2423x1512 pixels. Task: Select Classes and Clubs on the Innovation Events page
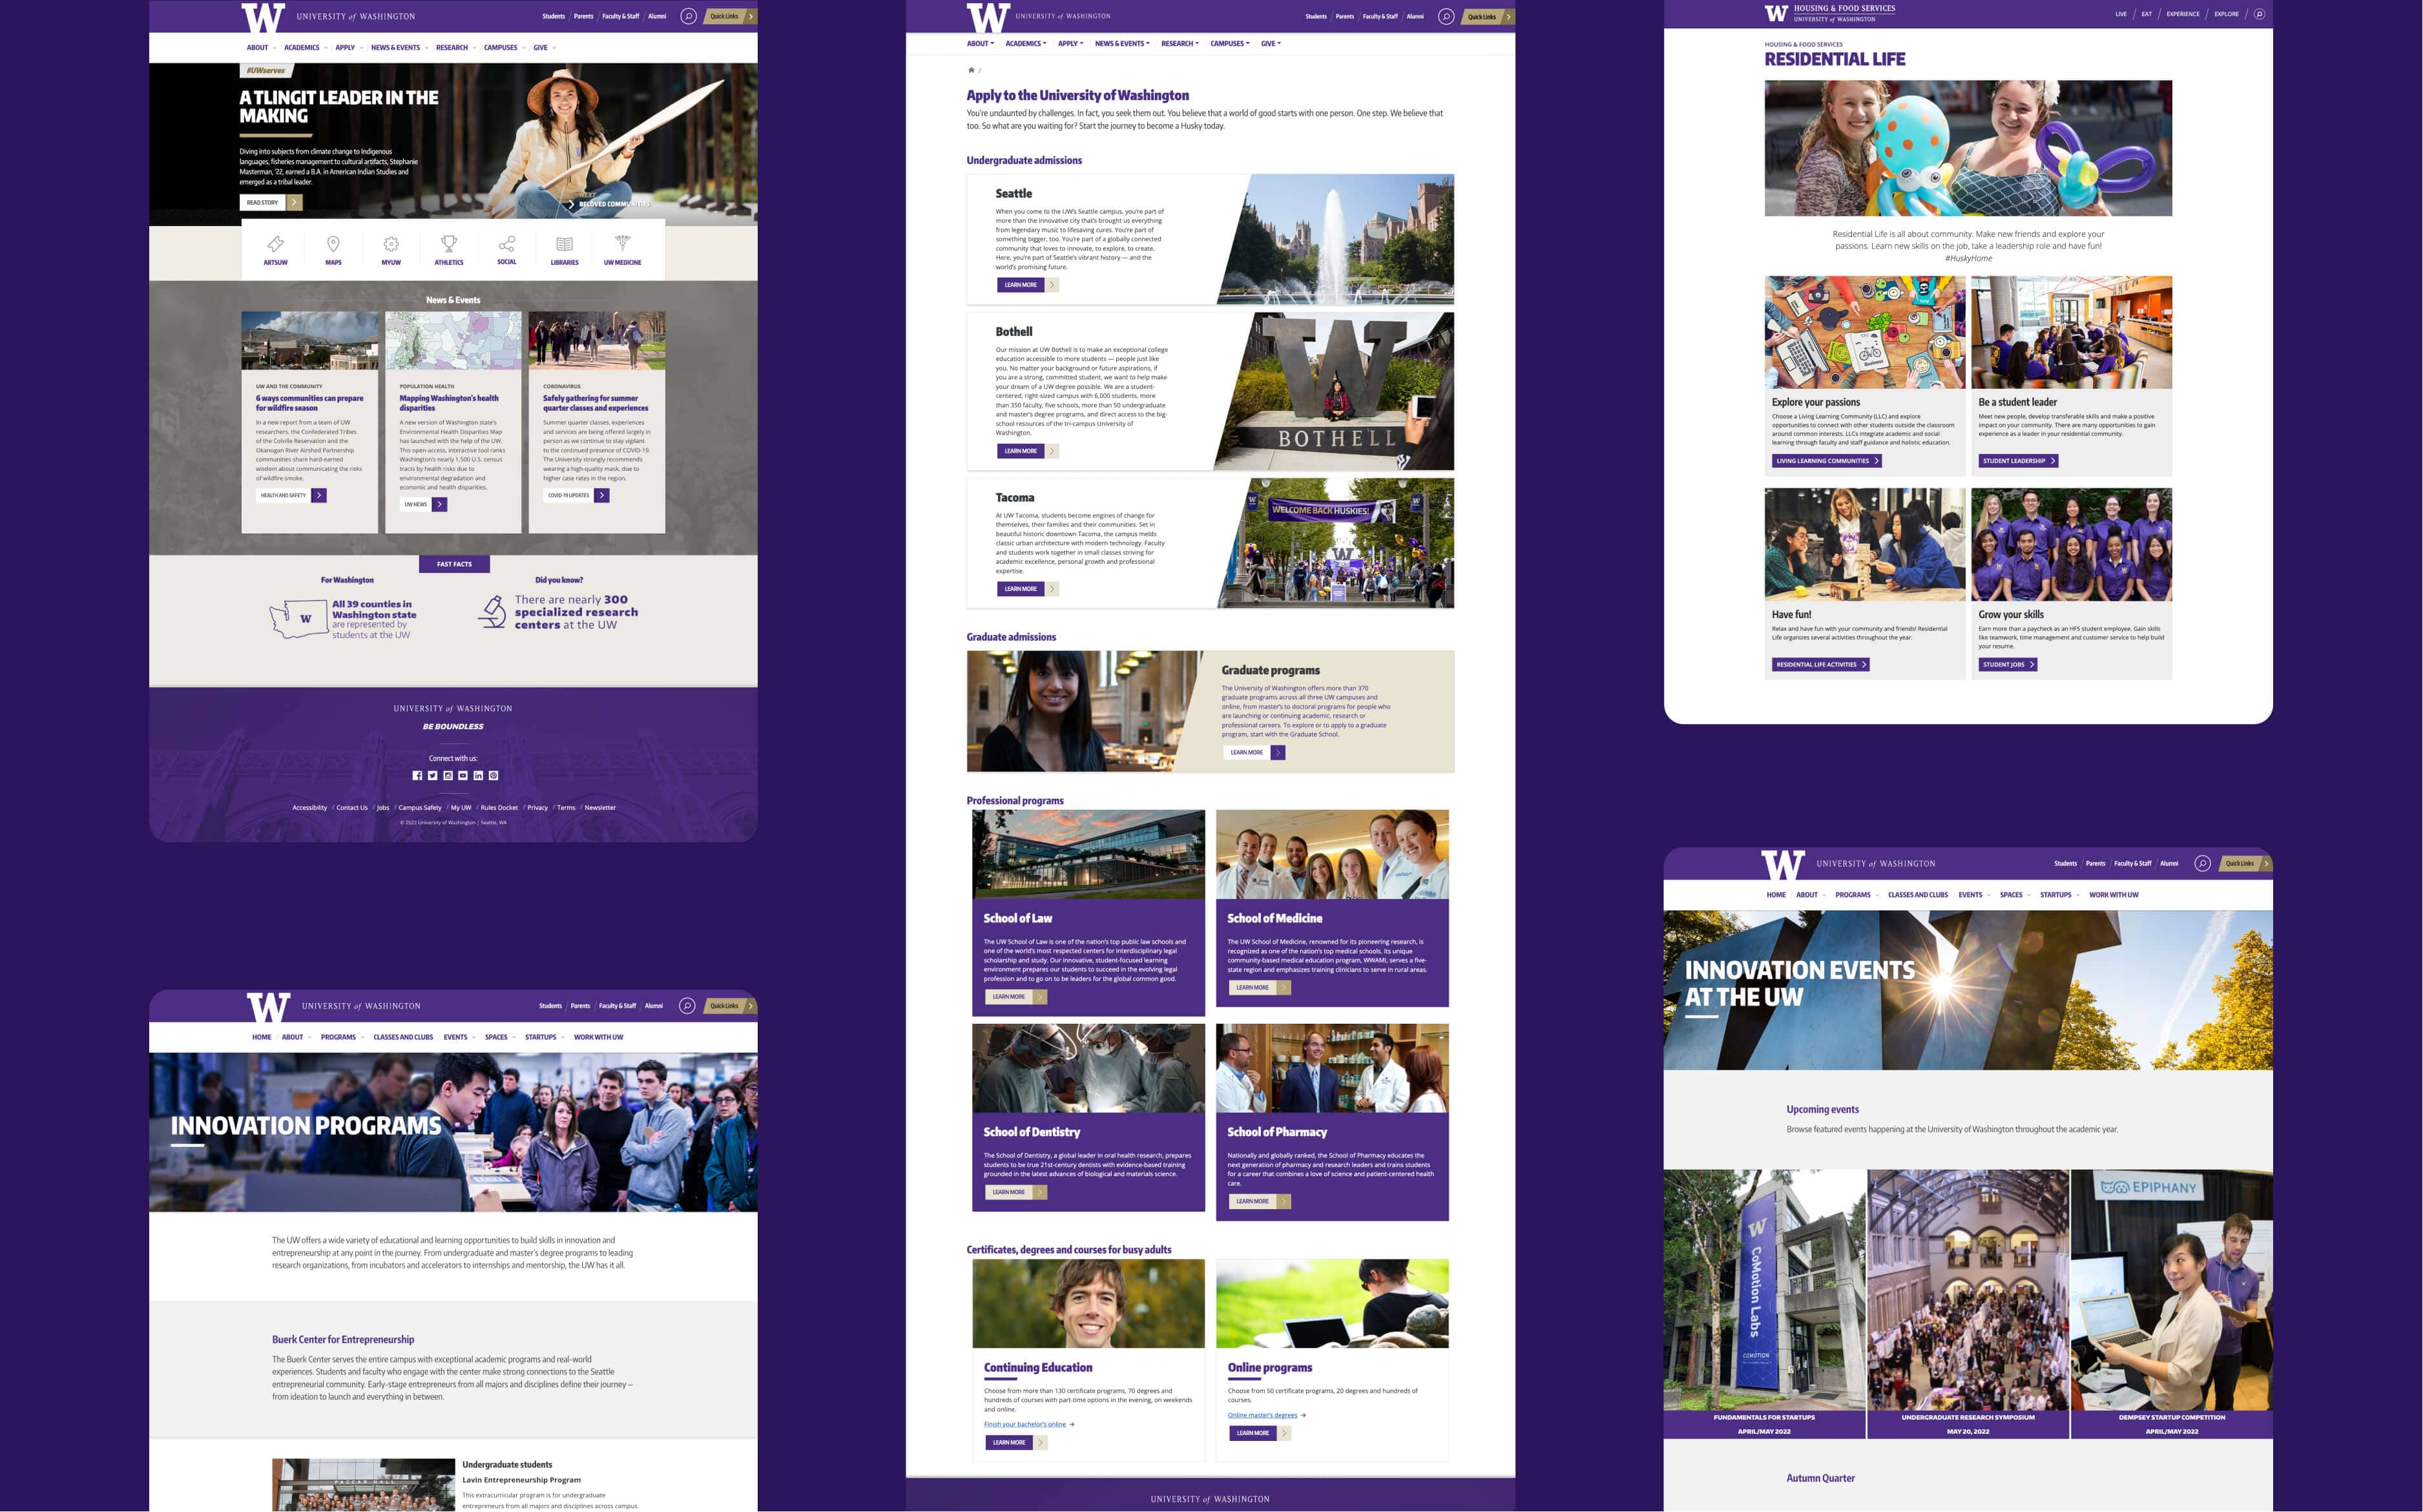1917,895
